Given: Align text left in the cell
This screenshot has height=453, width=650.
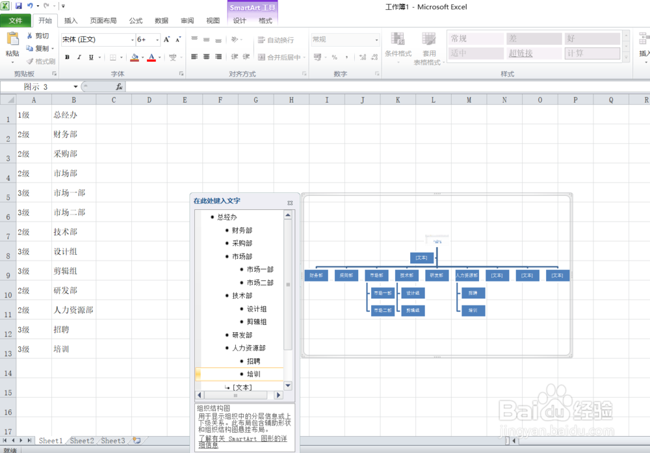Looking at the screenshot, I should pos(194,57).
